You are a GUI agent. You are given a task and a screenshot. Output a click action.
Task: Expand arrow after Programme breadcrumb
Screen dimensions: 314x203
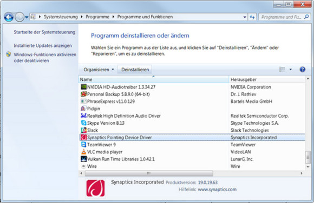(x=113, y=17)
